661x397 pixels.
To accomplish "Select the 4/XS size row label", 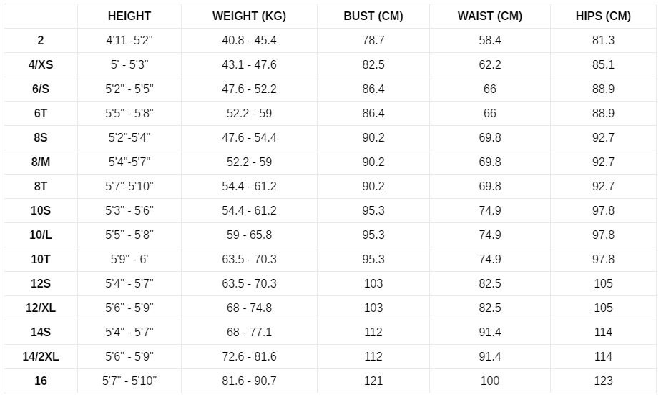I will pyautogui.click(x=41, y=65).
